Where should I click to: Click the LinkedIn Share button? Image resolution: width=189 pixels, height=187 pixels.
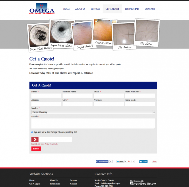pyautogui.click(x=143, y=161)
